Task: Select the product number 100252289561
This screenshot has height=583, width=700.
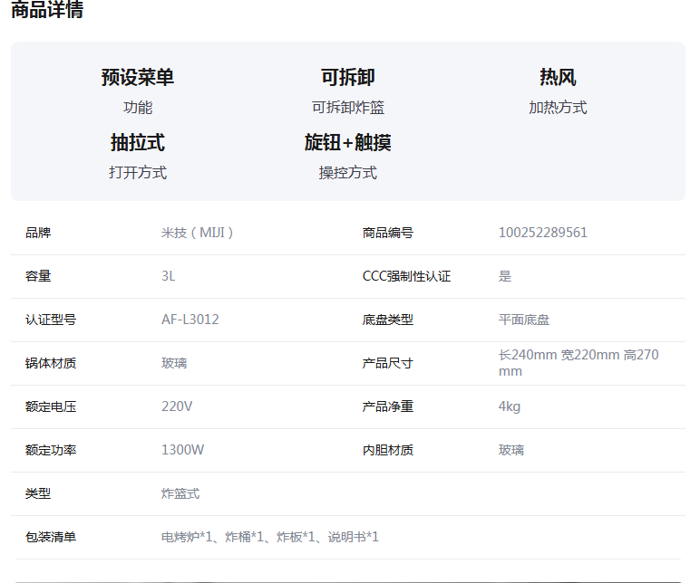Action: (x=543, y=233)
